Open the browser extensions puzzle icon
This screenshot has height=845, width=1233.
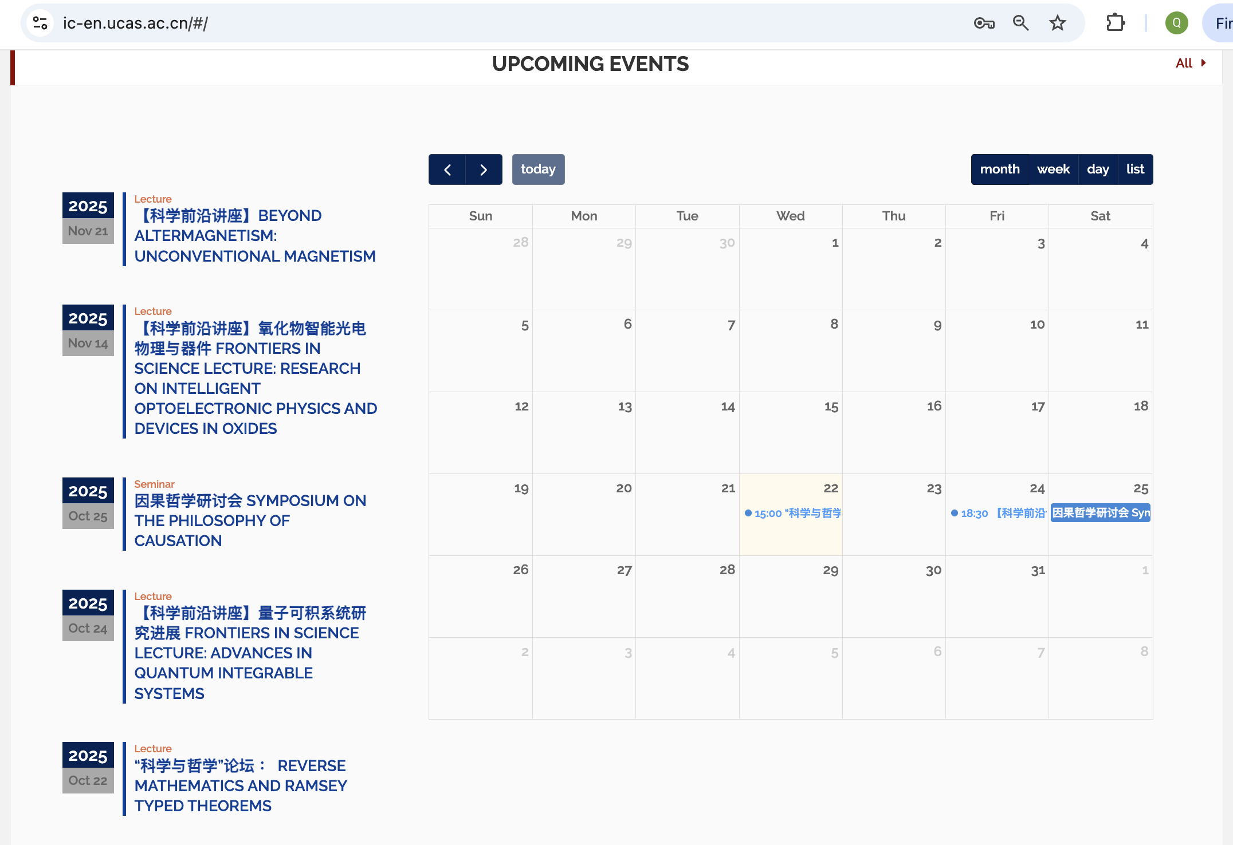click(1115, 23)
